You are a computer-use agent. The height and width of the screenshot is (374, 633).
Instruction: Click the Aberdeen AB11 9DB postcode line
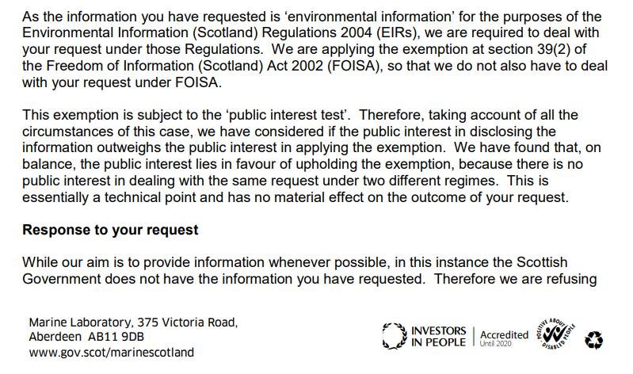92,337
